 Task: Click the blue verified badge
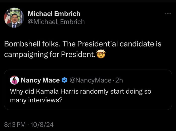64,80
